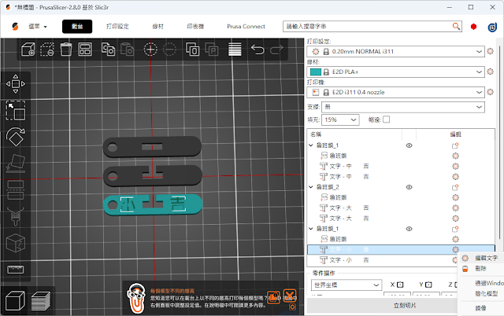Click the Split to objects icon

(192, 50)
